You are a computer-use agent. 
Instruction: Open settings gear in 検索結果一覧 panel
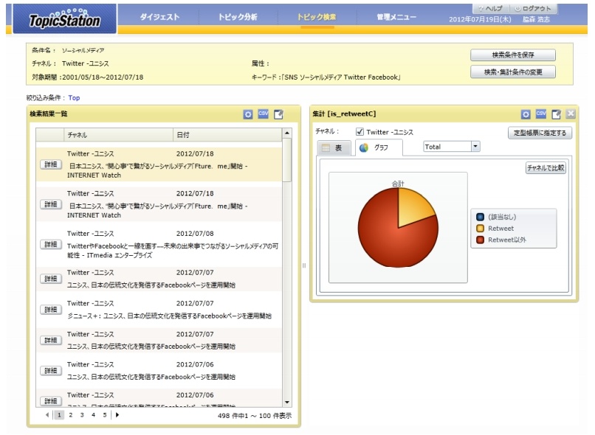tap(248, 114)
